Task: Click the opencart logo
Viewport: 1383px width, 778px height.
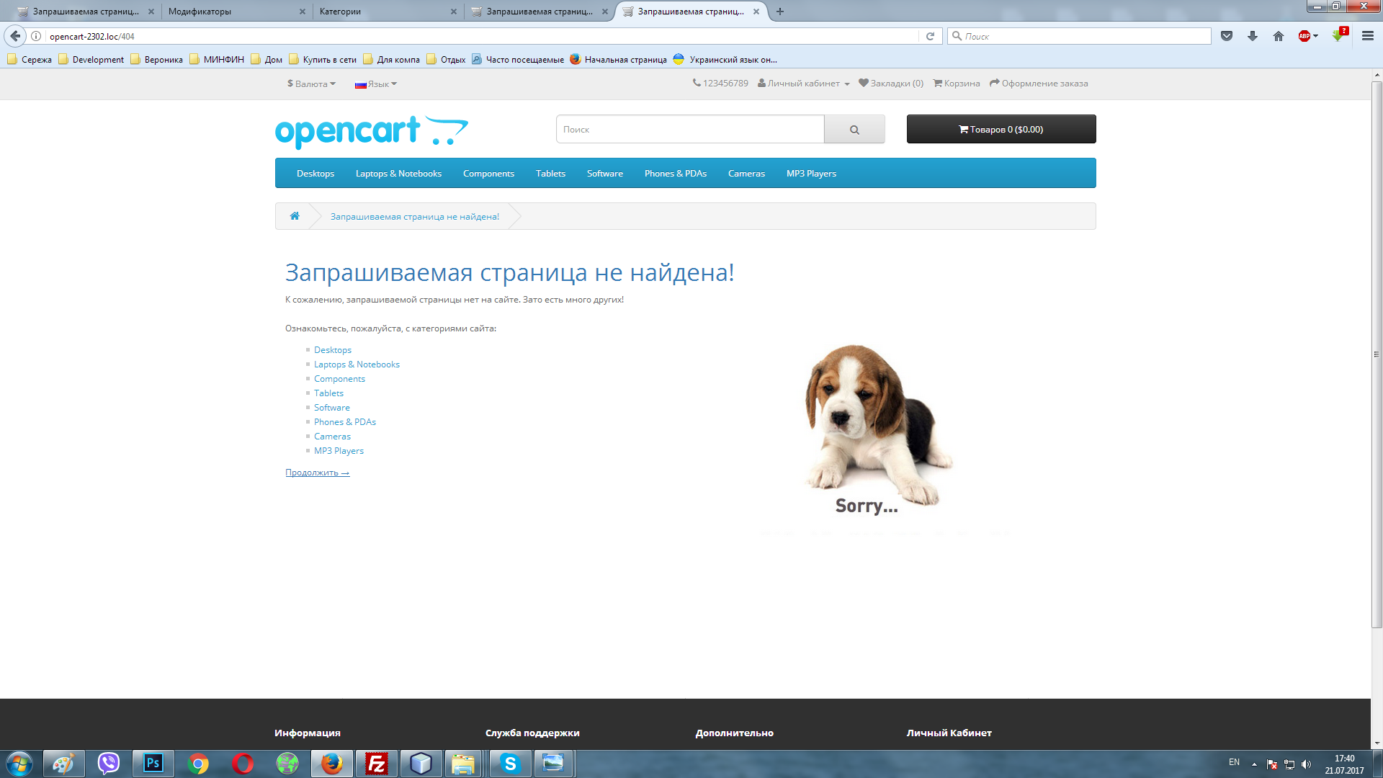Action: tap(371, 132)
